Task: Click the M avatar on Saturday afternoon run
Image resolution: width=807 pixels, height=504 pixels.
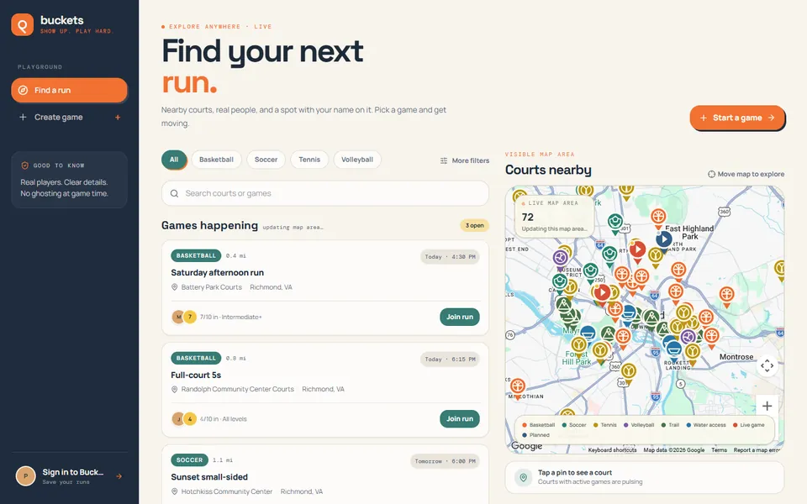Action: click(178, 317)
